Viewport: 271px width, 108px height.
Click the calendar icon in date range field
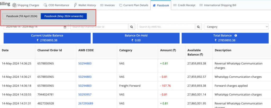coord(65,27)
